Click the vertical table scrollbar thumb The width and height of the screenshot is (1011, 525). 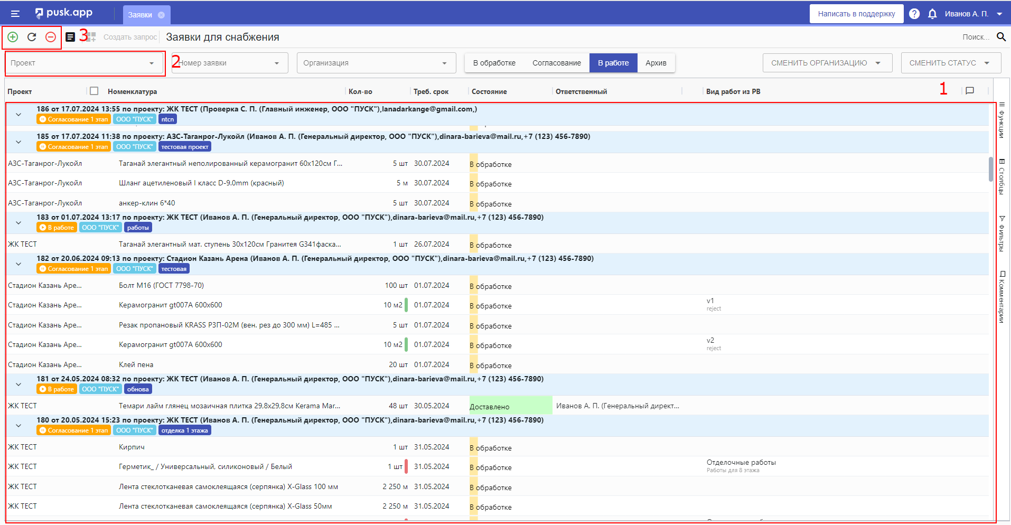(991, 169)
